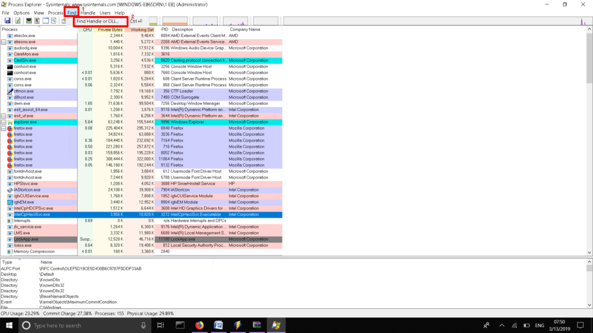Click the Refresh Now toolbar icon
The height and width of the screenshot is (333, 593).
point(18,21)
